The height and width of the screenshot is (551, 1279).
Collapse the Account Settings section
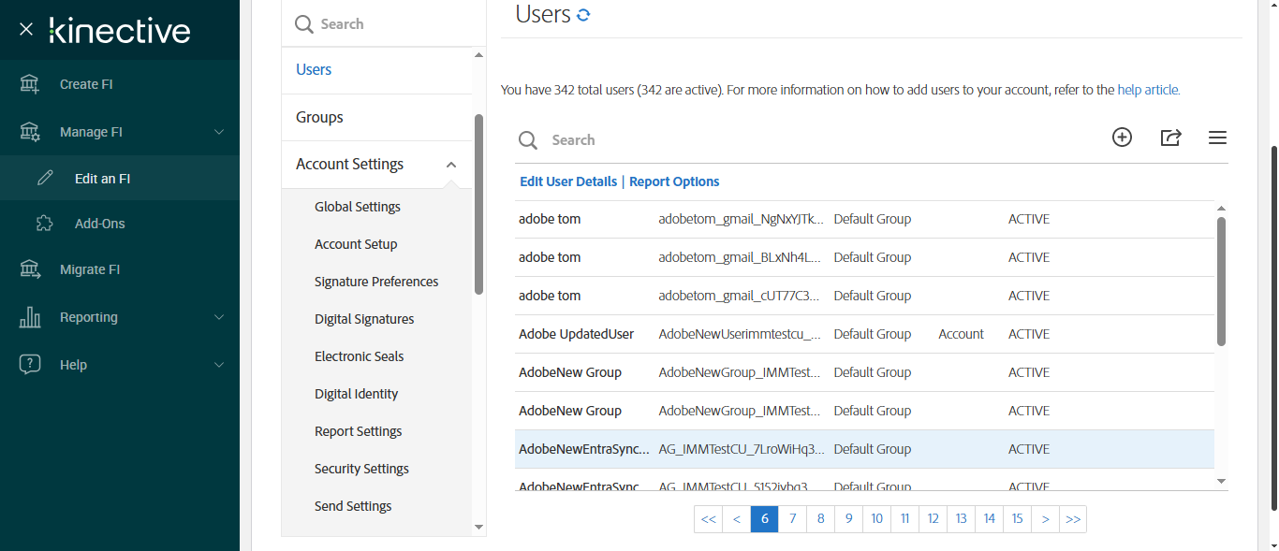[451, 165]
